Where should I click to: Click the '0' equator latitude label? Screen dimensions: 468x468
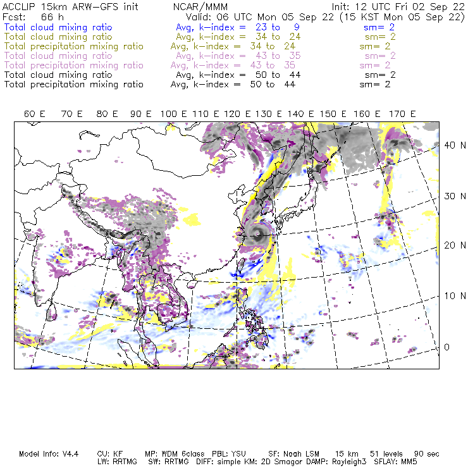[446, 347]
